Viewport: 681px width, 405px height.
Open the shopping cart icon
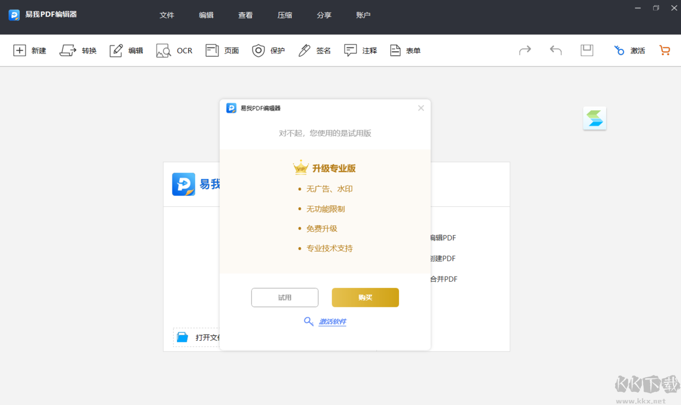(664, 50)
